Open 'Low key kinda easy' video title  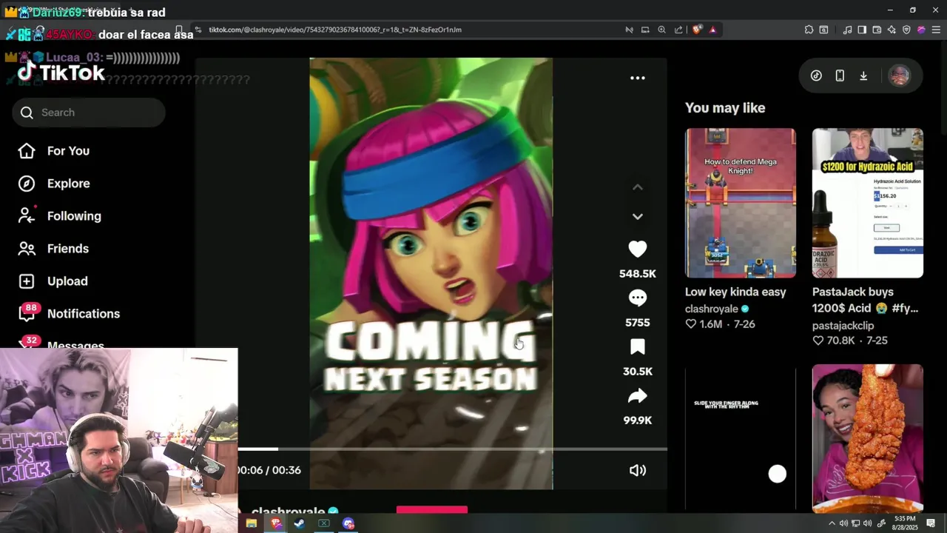[735, 292]
